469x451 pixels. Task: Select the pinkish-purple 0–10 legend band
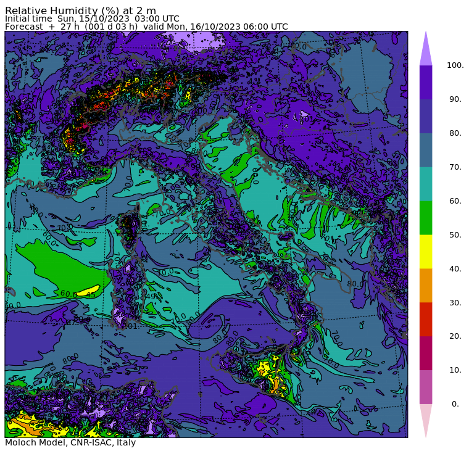tap(426, 387)
